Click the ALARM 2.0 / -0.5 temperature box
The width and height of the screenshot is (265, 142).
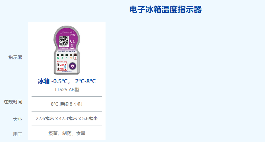[62, 67]
